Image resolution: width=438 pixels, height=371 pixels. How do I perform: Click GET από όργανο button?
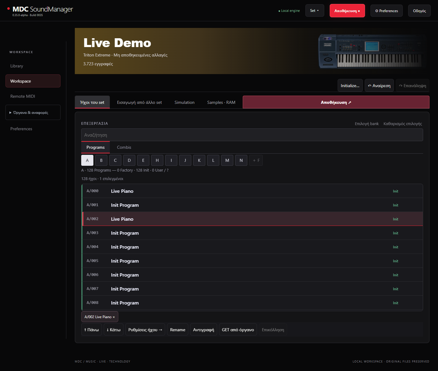238,330
